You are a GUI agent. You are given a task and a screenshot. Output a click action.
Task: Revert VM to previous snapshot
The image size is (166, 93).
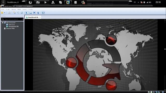click(x=18, y=13)
